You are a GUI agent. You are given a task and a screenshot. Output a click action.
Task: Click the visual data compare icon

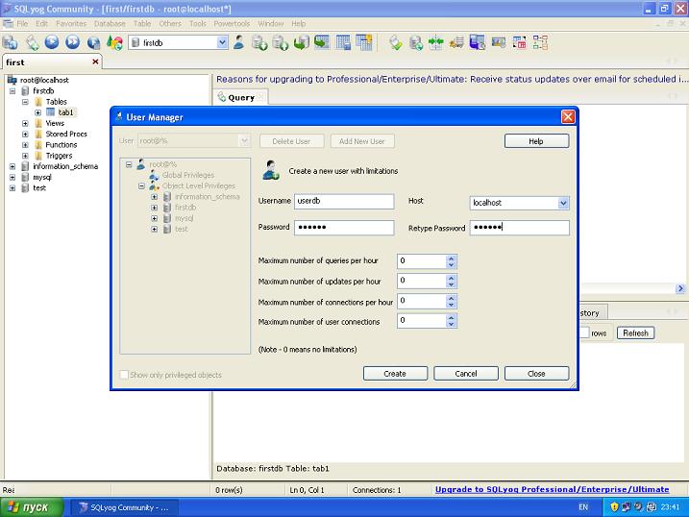coord(519,42)
